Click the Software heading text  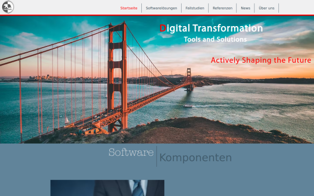[131, 153]
